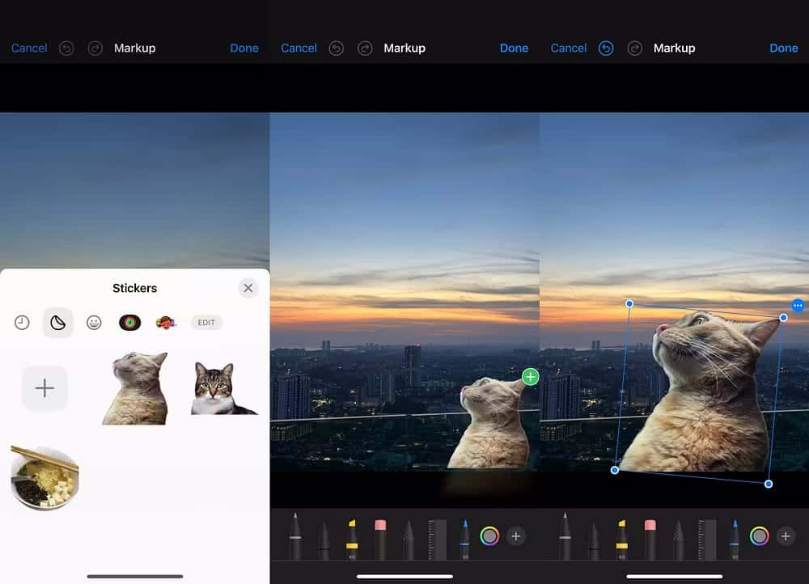The height and width of the screenshot is (584, 809).
Task: Cancel markup in the right screen
Action: 569,48
